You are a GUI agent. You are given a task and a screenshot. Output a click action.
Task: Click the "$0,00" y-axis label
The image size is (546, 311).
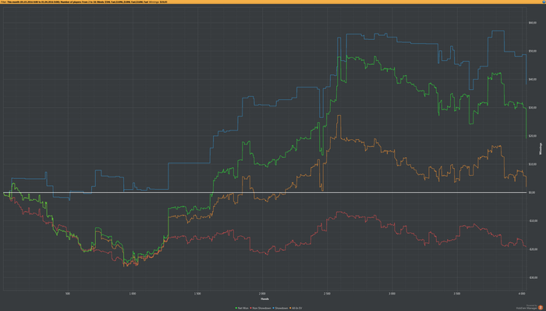[x=533, y=192]
